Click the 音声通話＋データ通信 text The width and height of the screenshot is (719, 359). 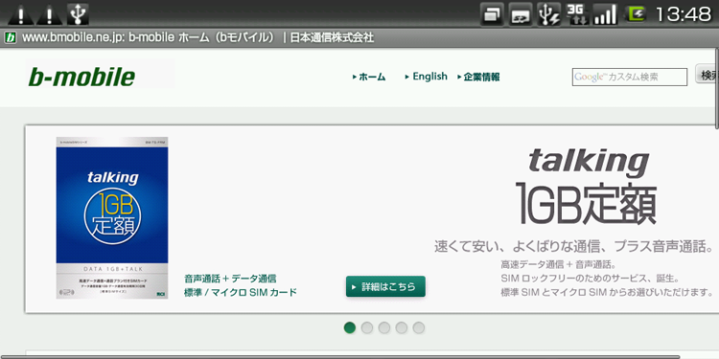click(230, 279)
